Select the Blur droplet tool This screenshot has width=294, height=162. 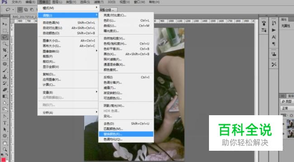coord(5,103)
